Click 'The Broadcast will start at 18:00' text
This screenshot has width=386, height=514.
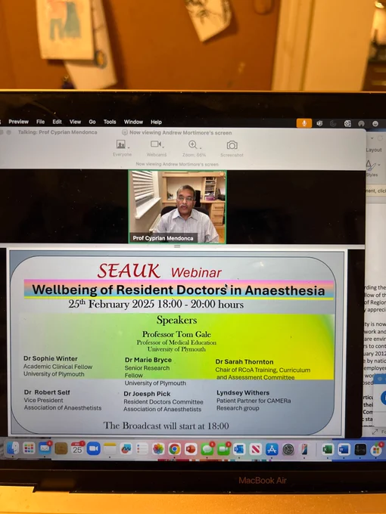point(166,426)
